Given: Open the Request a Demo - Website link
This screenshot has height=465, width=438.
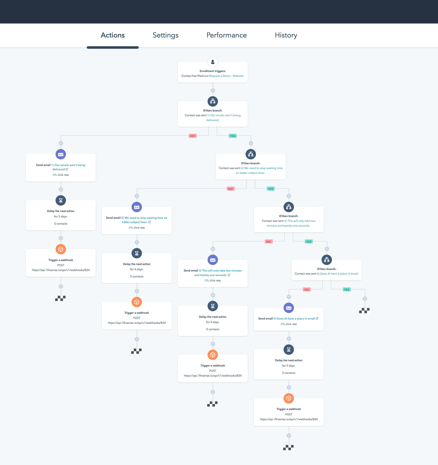Looking at the screenshot, I should click(x=226, y=76).
